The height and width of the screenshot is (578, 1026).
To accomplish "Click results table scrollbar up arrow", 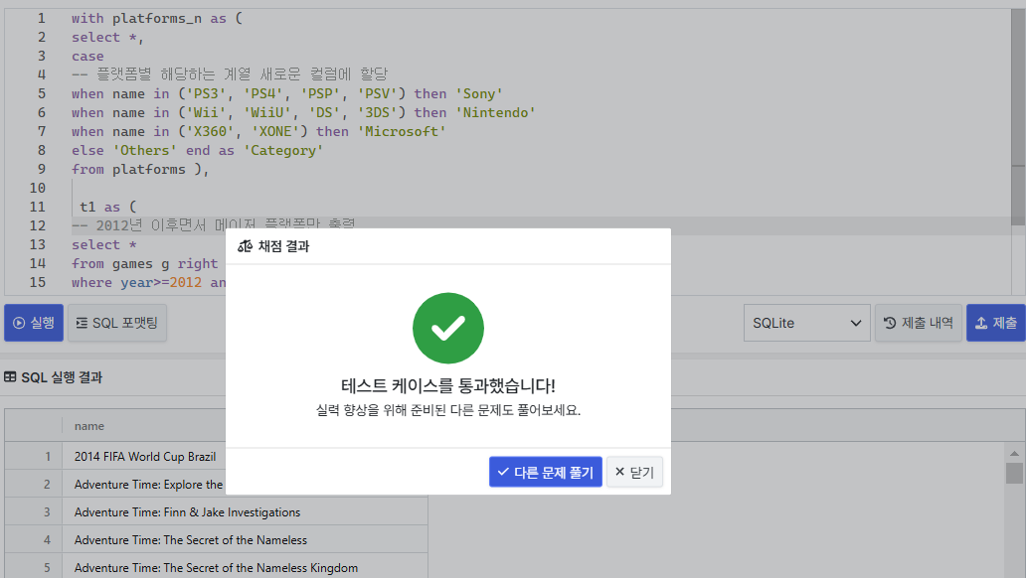I will tap(1014, 453).
